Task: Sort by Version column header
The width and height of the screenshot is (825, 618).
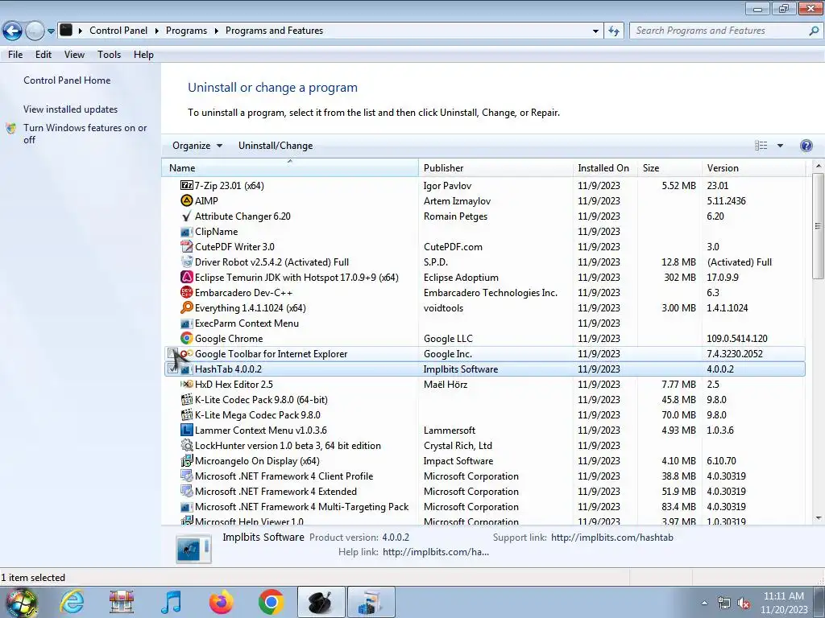Action: (x=753, y=167)
